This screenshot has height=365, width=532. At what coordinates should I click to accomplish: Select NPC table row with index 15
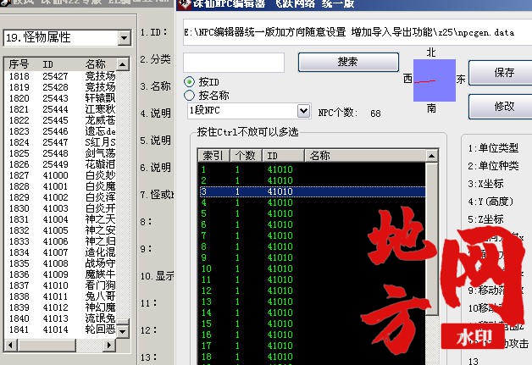tap(312, 324)
